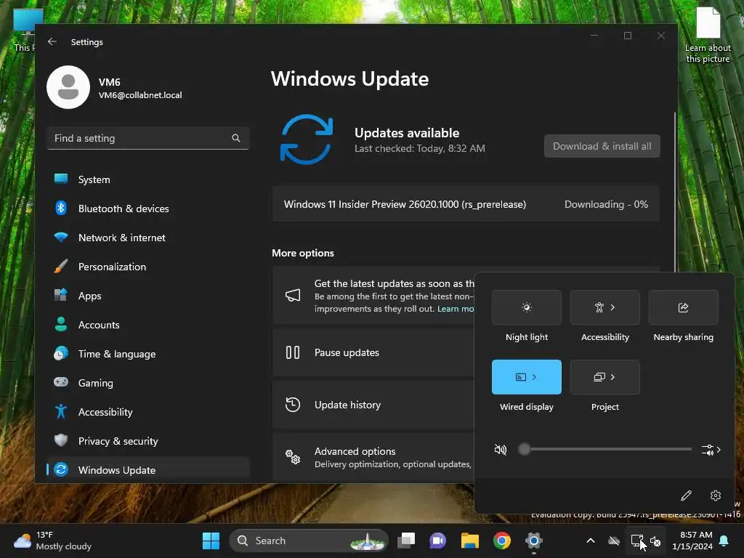Click the speaker mute icon in quick settings
This screenshot has height=558, width=744.
pos(501,449)
